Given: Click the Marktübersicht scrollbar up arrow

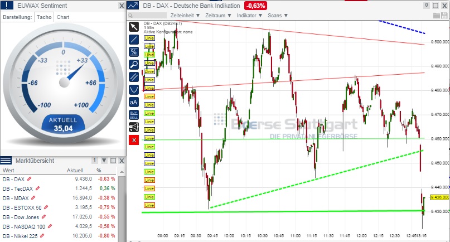Looking at the screenshot, I should (122, 172).
